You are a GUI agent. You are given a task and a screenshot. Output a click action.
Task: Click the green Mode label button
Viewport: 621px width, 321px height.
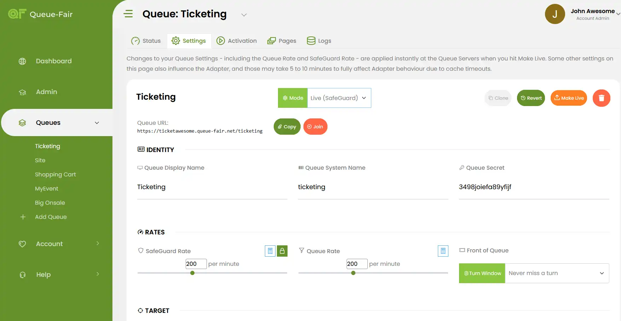click(293, 98)
